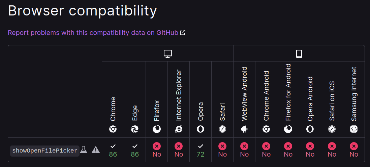The height and width of the screenshot is (167, 370).
Task: Click the Chrome browser logo icon
Action: tap(113, 129)
